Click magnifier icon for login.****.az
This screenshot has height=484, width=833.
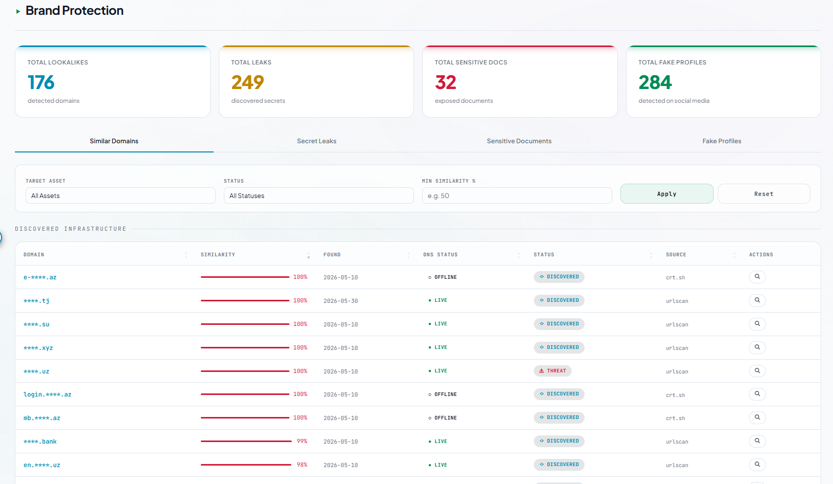click(757, 394)
